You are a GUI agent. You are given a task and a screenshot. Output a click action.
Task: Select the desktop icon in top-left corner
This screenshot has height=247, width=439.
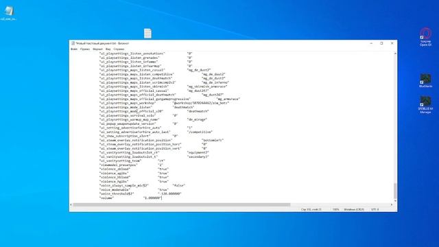[8, 13]
